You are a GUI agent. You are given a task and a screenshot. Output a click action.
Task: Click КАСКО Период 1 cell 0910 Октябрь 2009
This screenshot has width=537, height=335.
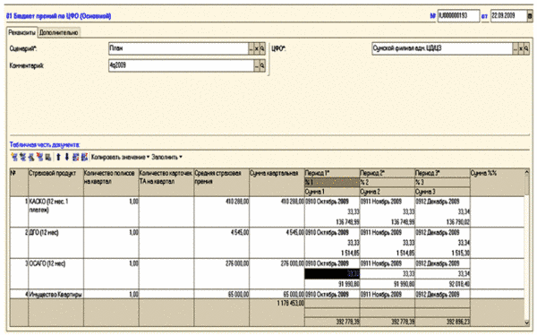pyautogui.click(x=332, y=202)
